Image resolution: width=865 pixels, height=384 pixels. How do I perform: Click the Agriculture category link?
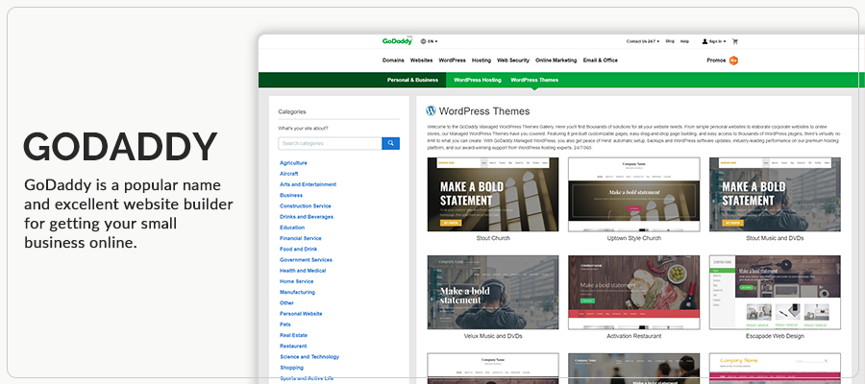(293, 163)
